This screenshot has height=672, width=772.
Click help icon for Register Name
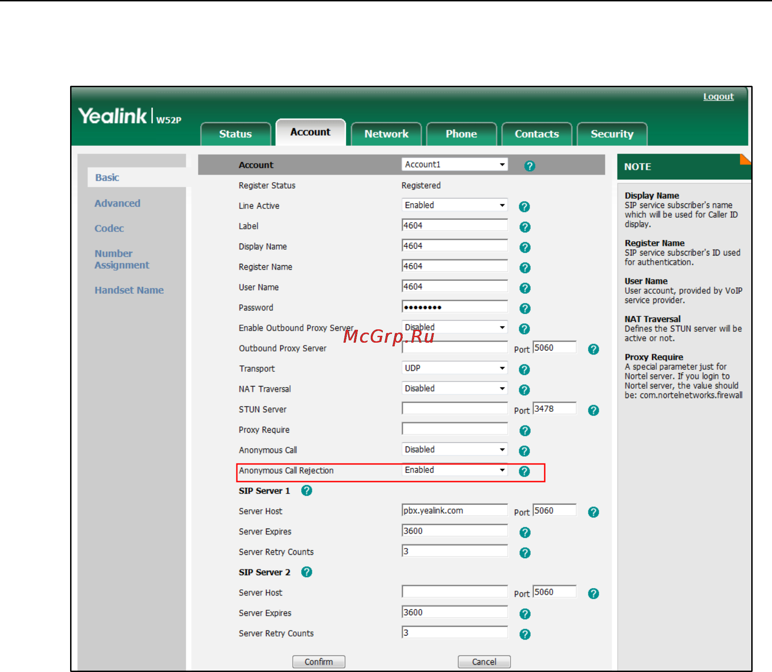[x=525, y=268]
